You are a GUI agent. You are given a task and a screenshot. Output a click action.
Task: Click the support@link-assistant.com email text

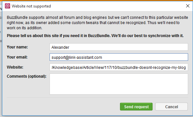77,58
